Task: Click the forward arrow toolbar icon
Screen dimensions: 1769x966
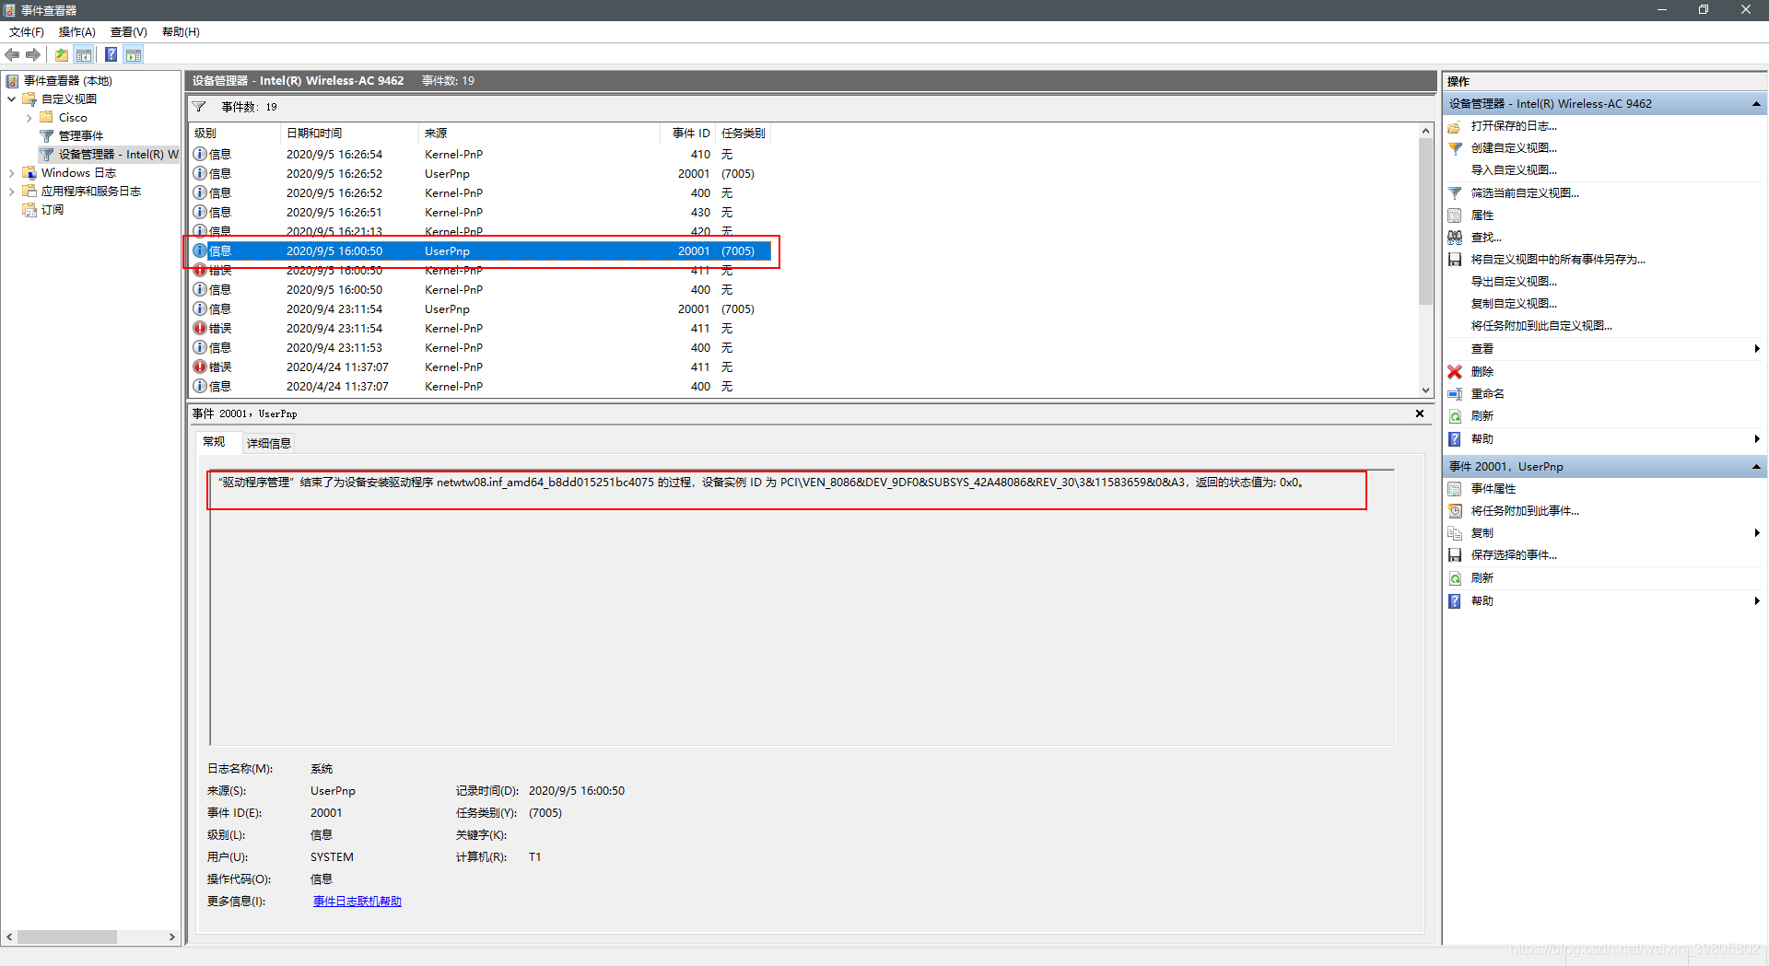Action: point(33,55)
